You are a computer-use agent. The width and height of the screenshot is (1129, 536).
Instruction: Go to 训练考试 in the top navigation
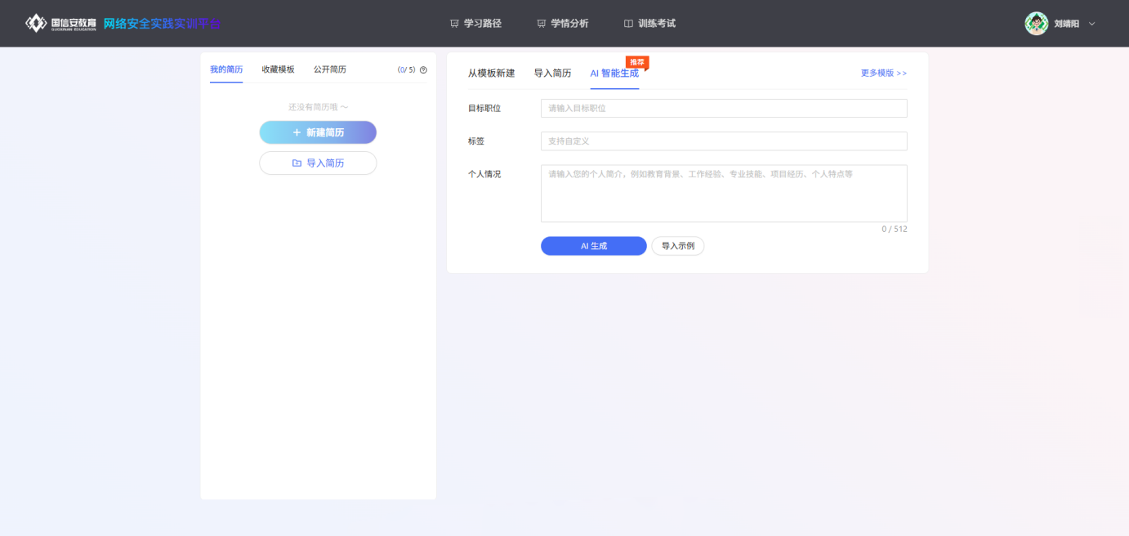[x=649, y=24]
